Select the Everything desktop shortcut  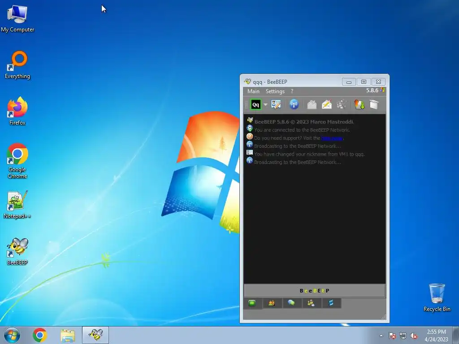pos(17,65)
